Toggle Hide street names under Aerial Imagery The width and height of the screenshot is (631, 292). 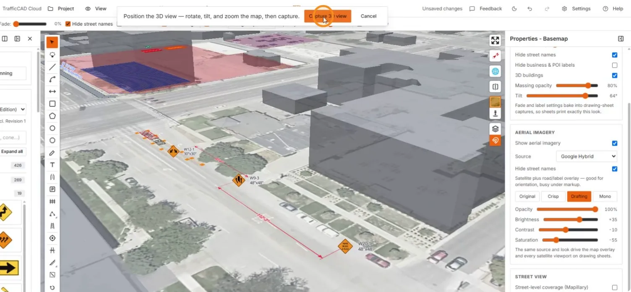[x=615, y=169]
